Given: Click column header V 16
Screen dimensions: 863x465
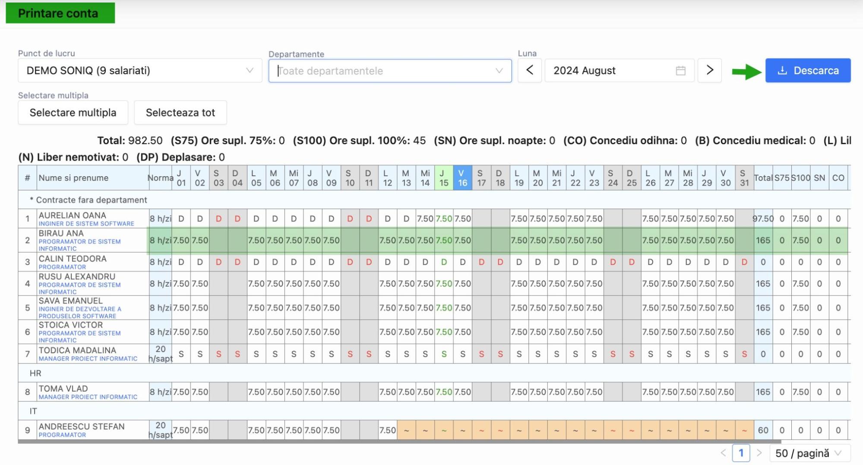Looking at the screenshot, I should tap(462, 177).
